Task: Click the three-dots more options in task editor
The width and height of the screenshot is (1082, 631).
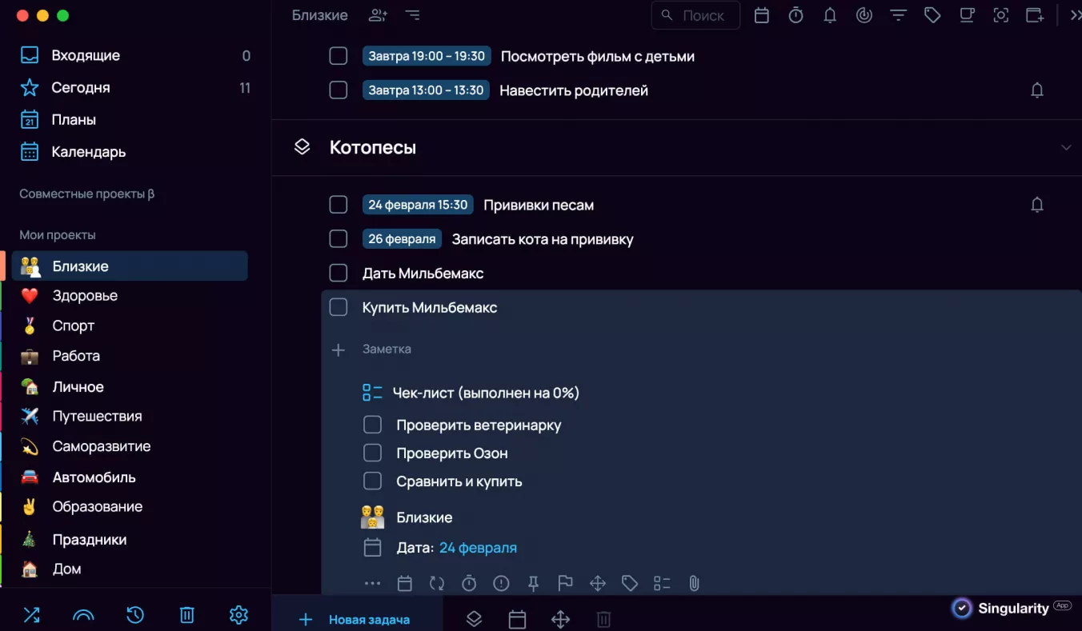Action: 372,584
